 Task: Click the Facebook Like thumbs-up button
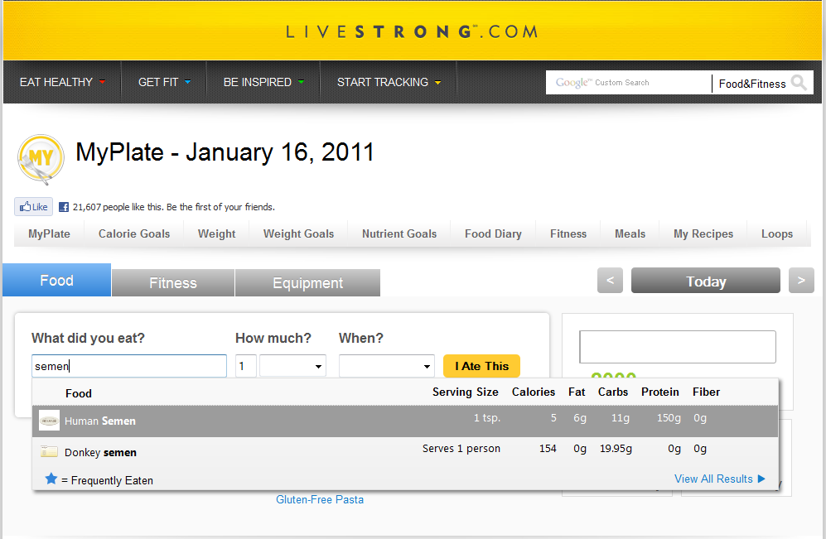[34, 207]
